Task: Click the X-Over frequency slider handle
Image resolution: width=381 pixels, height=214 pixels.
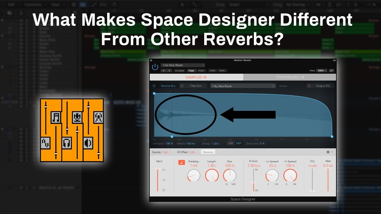Action: [x=253, y=182]
